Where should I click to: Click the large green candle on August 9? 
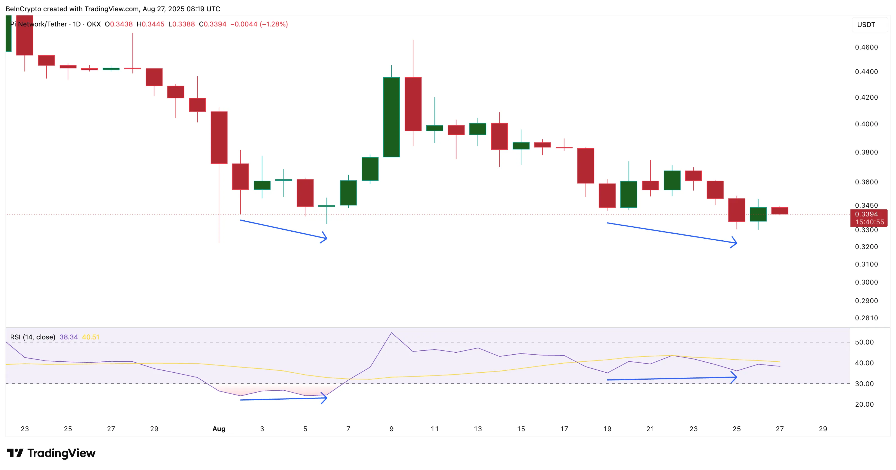pos(391,117)
